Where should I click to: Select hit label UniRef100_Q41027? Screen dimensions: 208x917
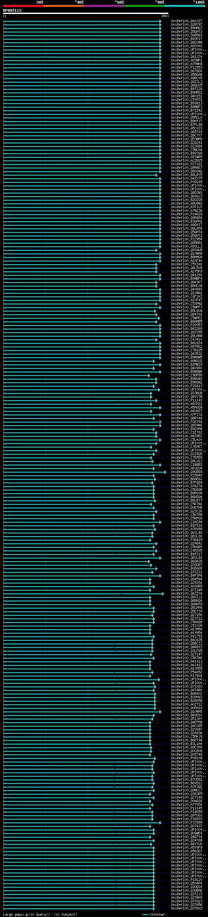[187, 21]
